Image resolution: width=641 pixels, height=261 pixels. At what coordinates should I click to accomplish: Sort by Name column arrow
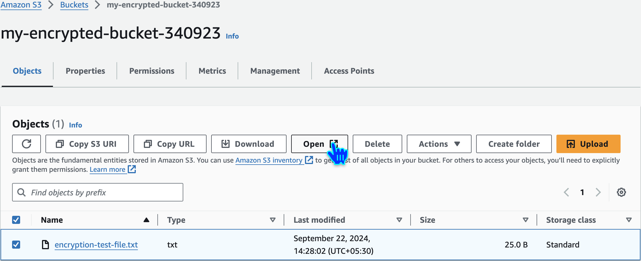click(x=146, y=220)
